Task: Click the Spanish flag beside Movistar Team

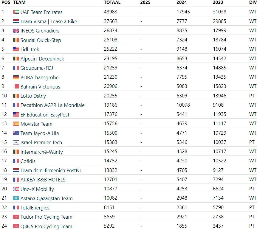Action: click(16, 124)
